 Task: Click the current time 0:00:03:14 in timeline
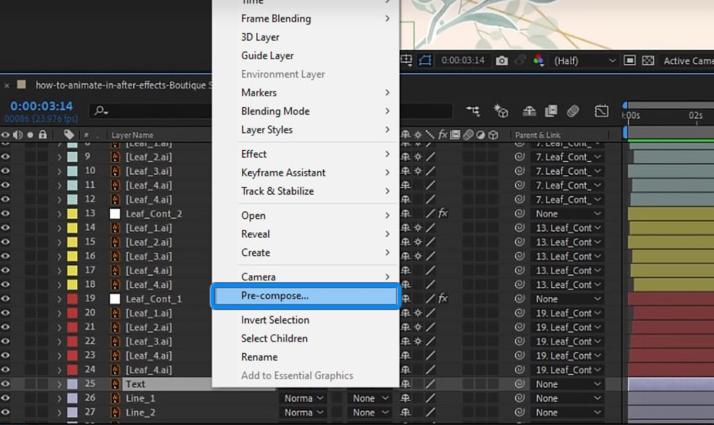click(41, 106)
